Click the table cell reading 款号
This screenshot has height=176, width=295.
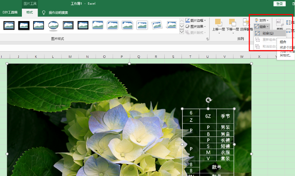pos(216,167)
